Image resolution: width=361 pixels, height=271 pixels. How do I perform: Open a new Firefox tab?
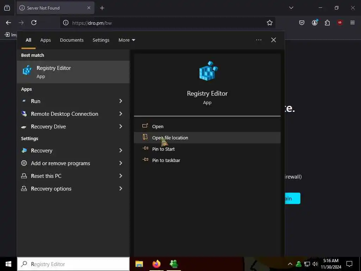click(102, 8)
